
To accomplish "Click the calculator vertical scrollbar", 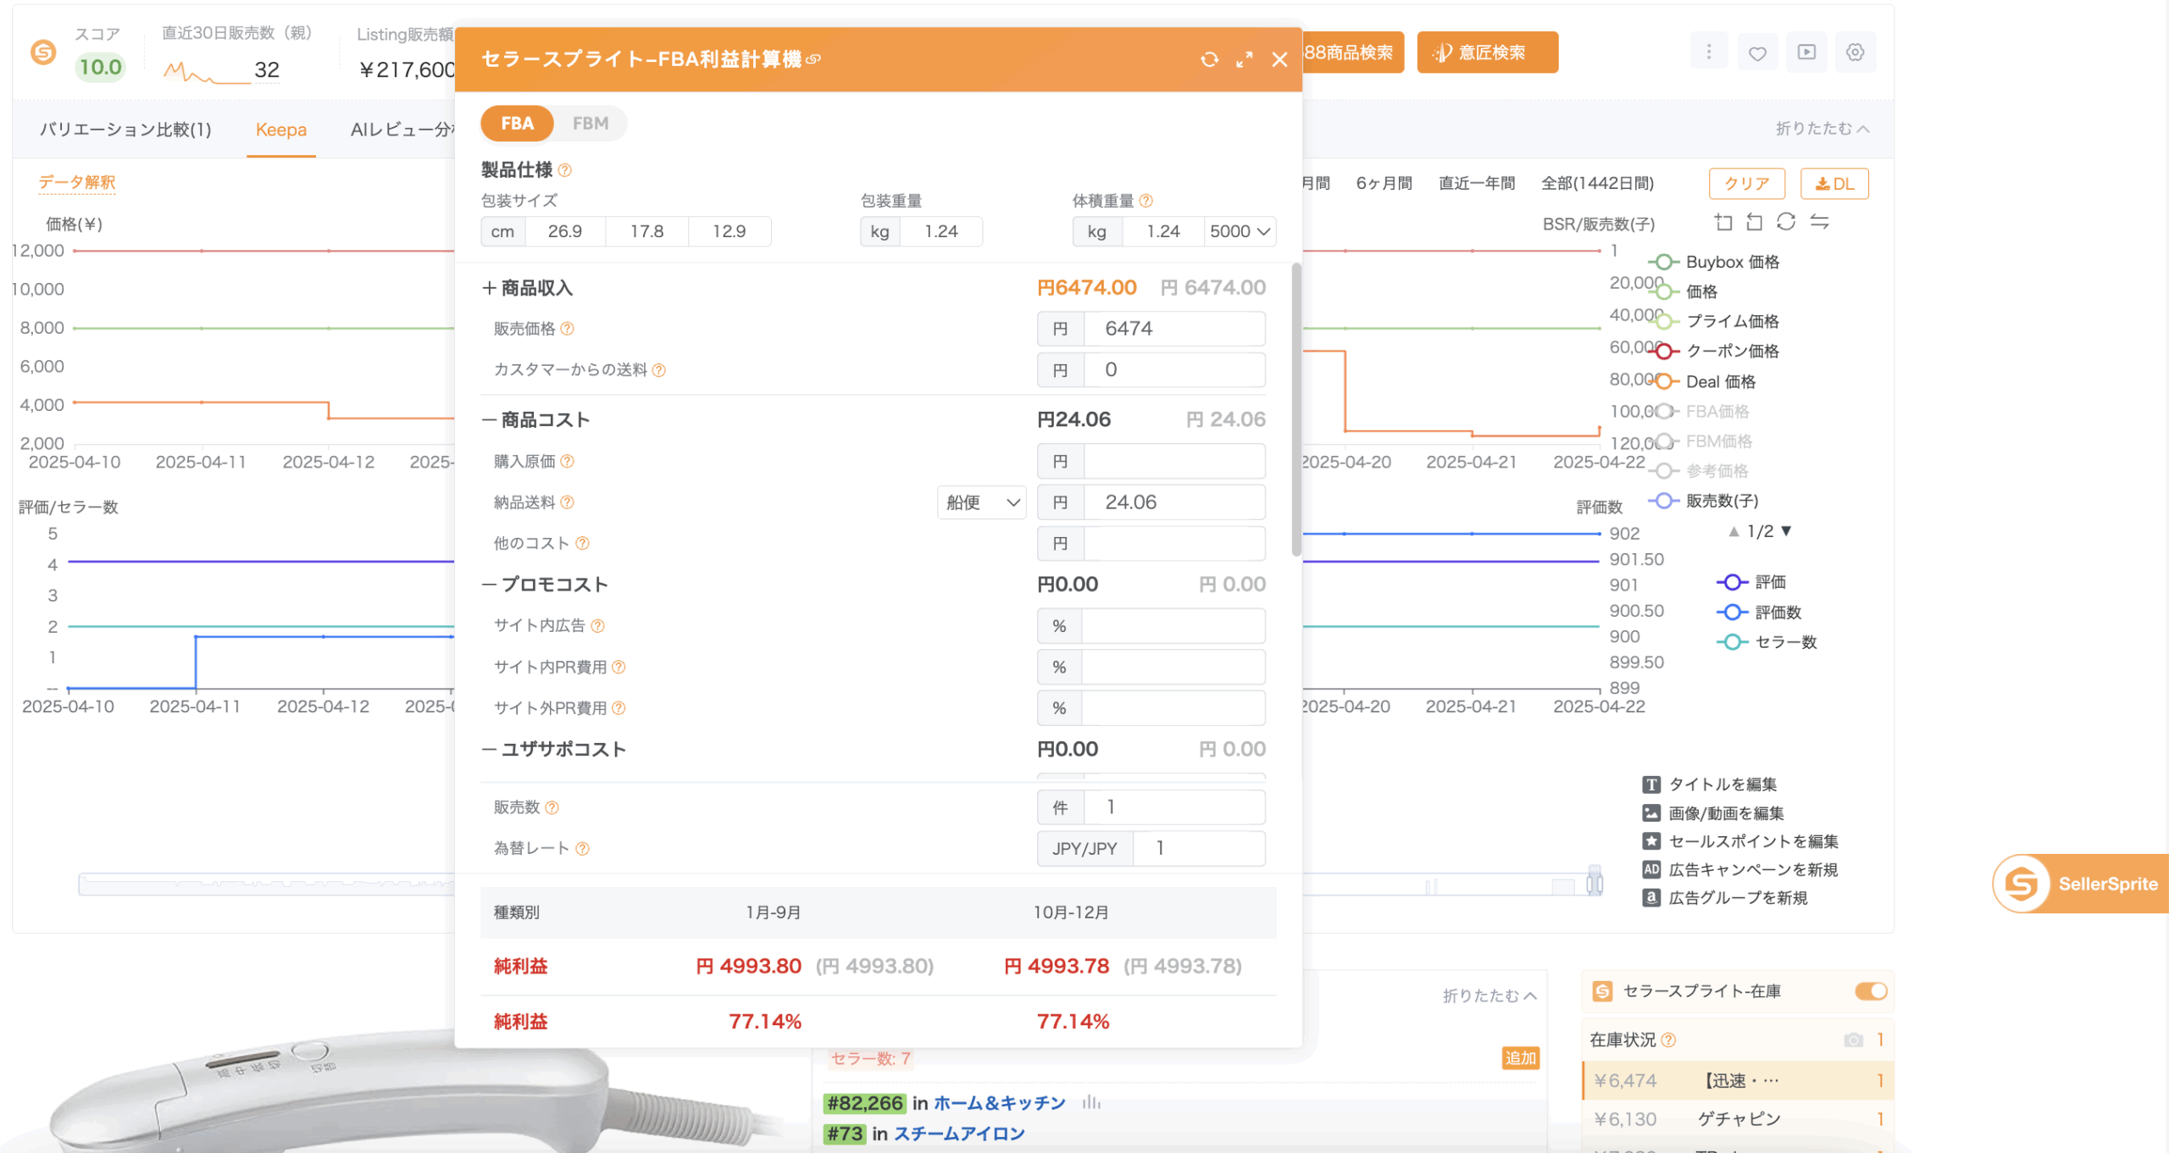I will point(1295,410).
